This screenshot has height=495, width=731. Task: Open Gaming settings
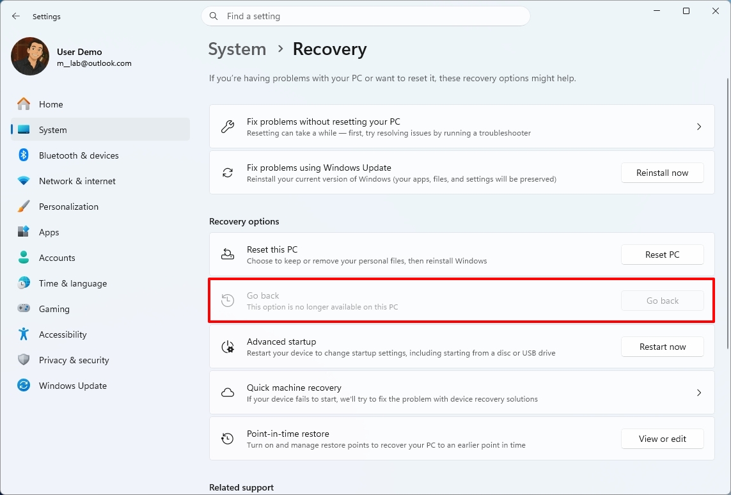point(100,308)
